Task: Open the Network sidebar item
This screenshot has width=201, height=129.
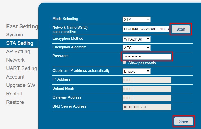Action: (x=15, y=60)
